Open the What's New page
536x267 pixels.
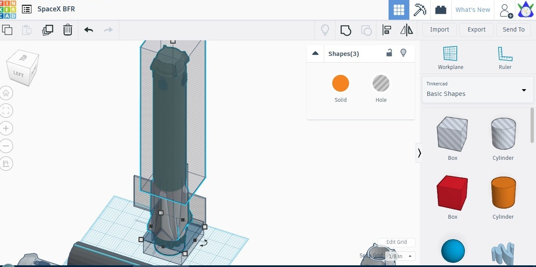pos(472,9)
